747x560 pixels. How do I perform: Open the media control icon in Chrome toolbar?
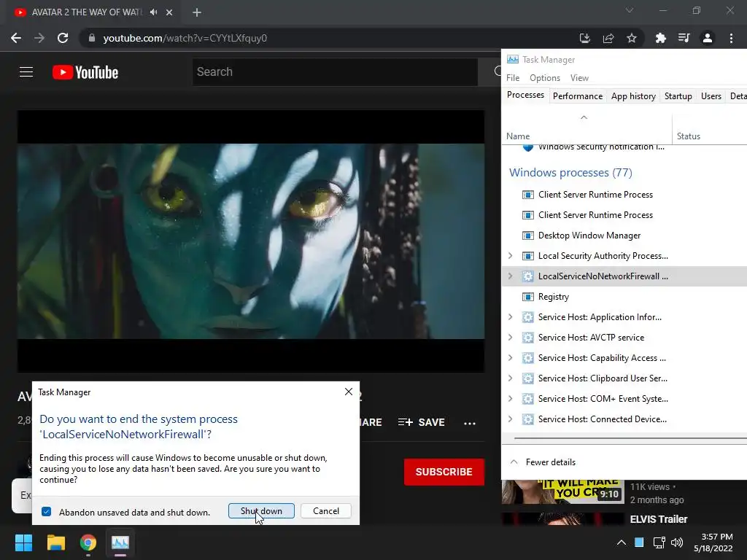tap(684, 38)
